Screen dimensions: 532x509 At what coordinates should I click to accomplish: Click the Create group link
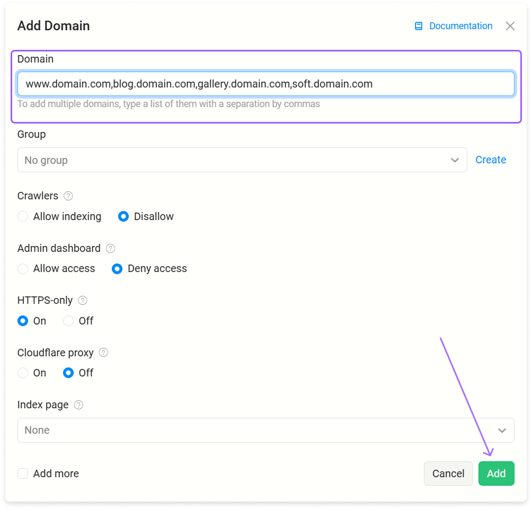491,160
